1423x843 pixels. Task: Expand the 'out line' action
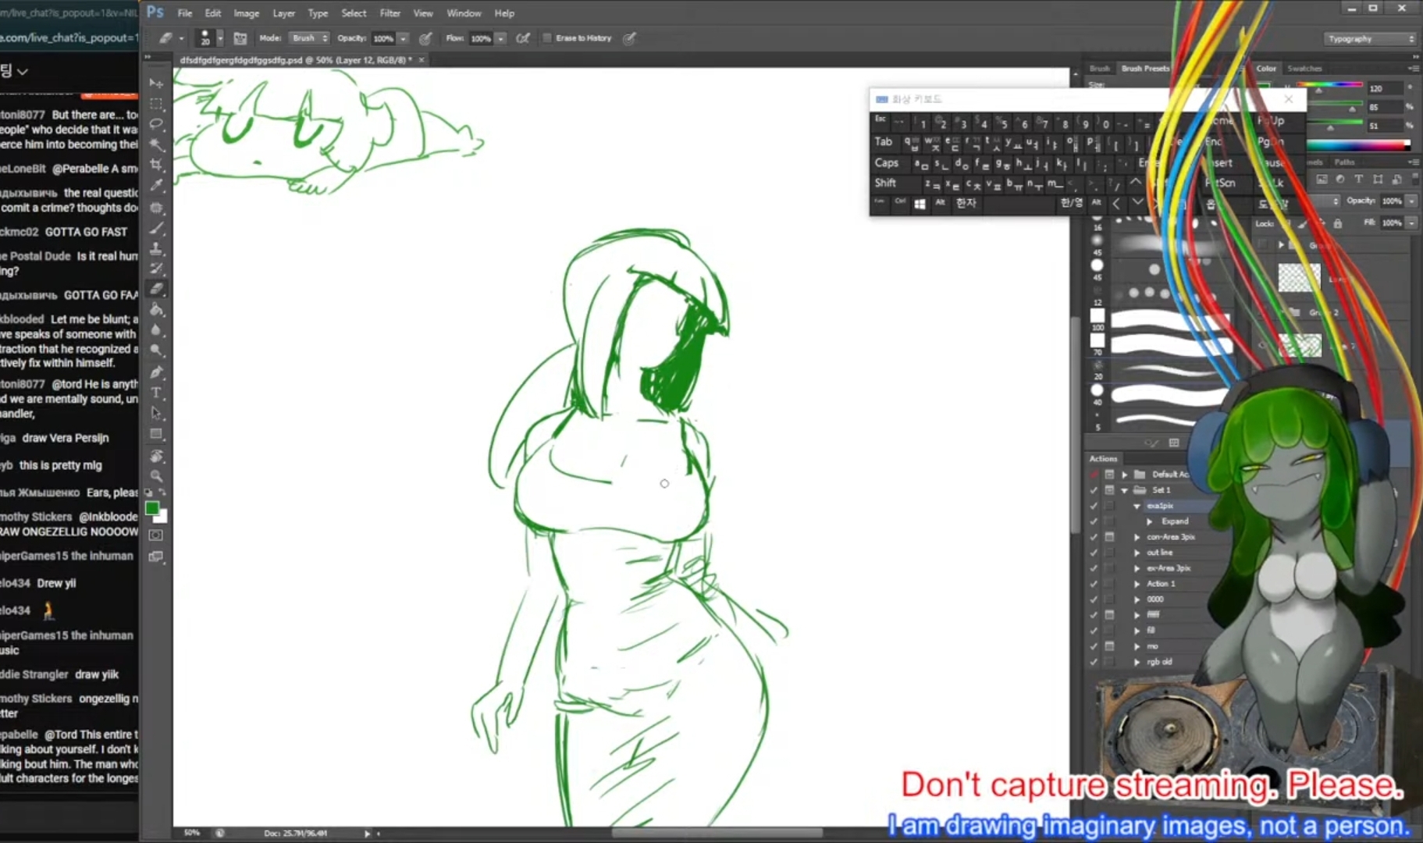(1137, 553)
